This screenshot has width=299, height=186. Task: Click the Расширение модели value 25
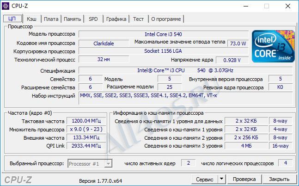170,87
